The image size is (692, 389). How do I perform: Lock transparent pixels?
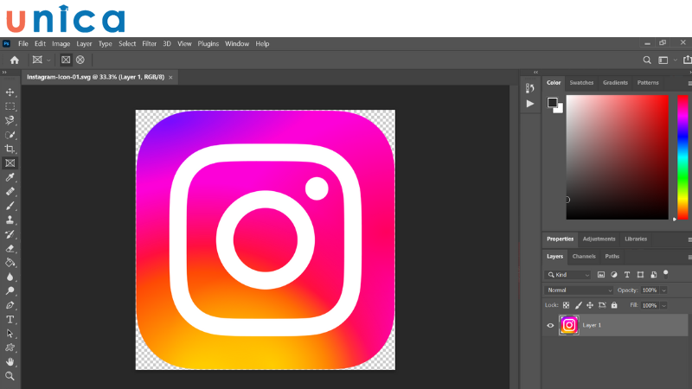[x=567, y=305]
